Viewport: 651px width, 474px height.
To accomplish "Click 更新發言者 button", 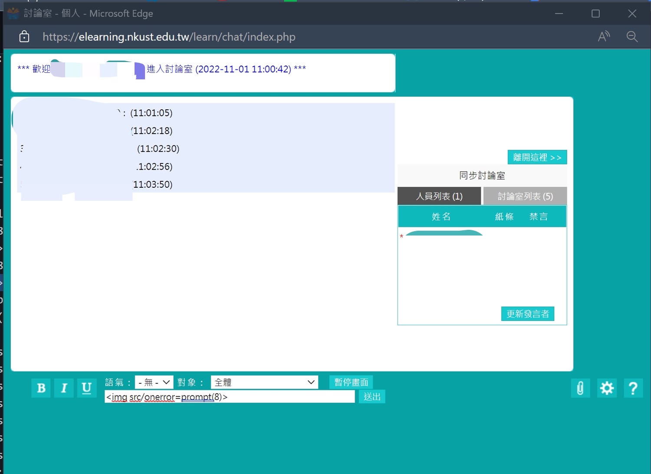I will (x=528, y=314).
